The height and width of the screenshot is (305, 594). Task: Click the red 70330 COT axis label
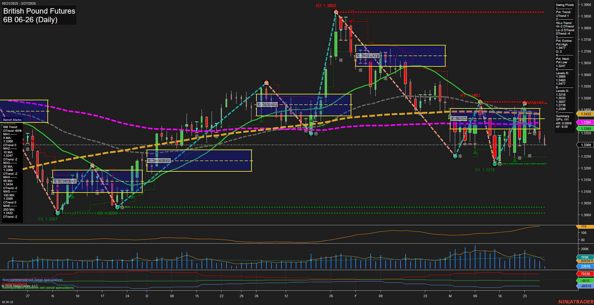click(x=585, y=273)
